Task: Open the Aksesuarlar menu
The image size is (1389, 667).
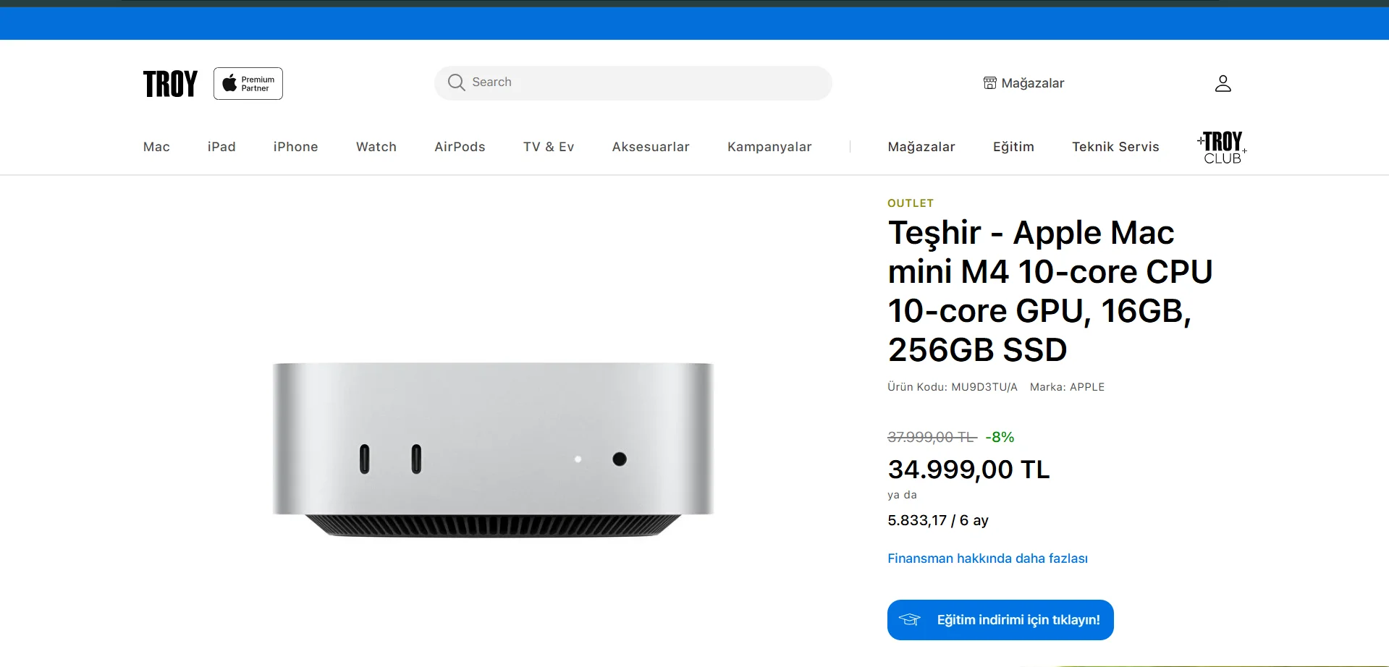Action: [x=651, y=147]
